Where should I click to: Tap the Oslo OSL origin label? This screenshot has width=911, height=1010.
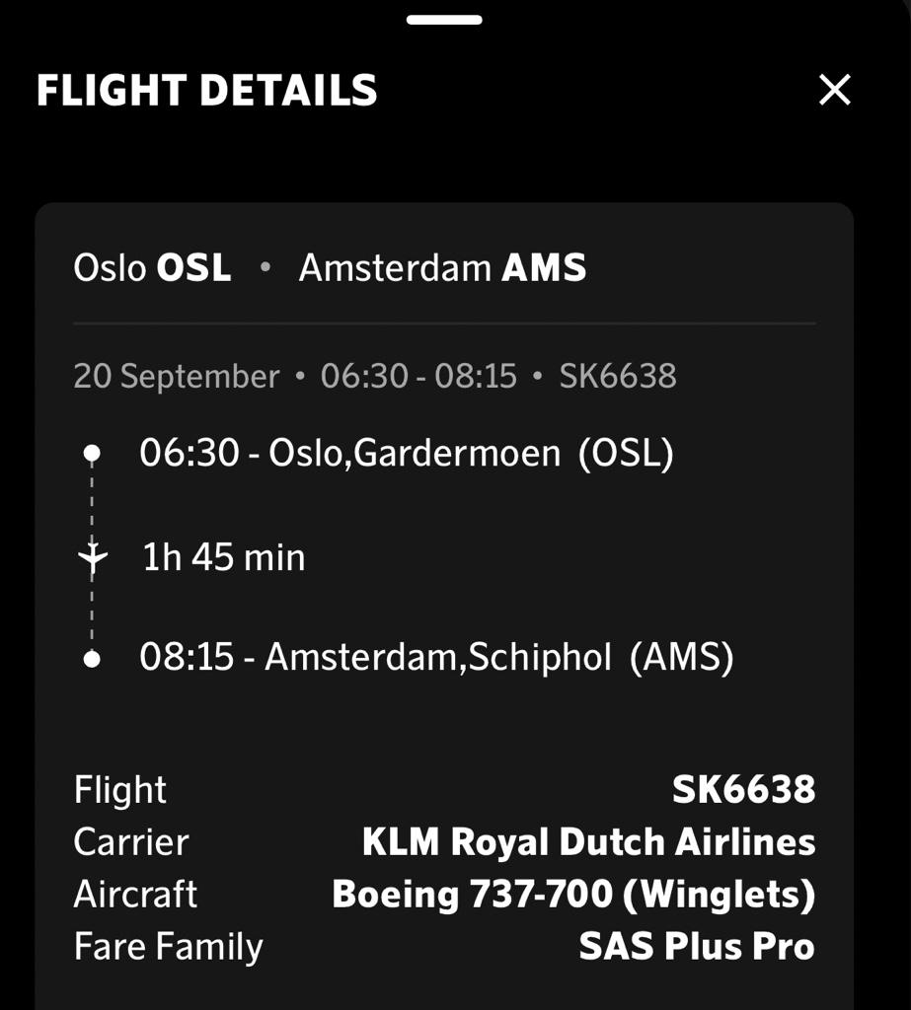[152, 267]
